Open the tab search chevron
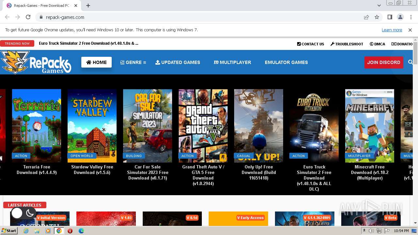Viewport: 418px width, 235px height. point(379,6)
